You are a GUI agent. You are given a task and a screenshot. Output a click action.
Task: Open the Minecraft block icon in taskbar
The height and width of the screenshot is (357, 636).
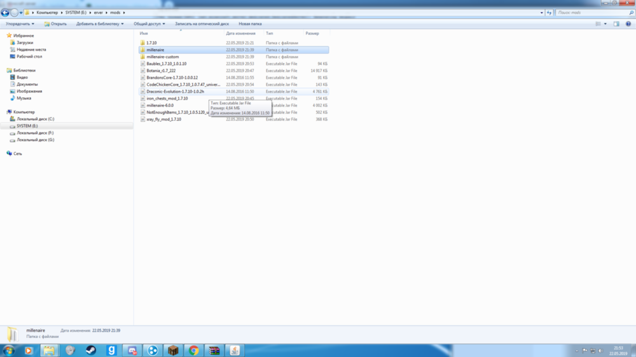[x=173, y=350]
